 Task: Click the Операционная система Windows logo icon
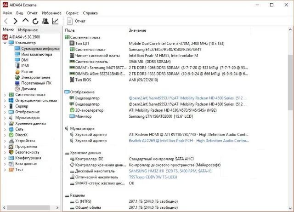click(11, 100)
